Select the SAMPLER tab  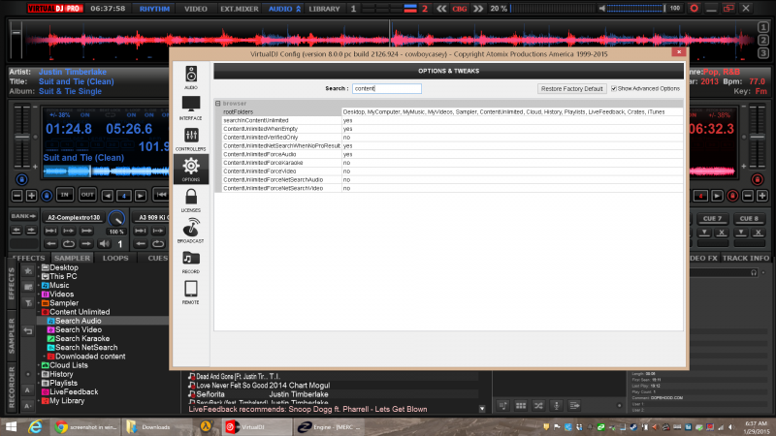(72, 258)
